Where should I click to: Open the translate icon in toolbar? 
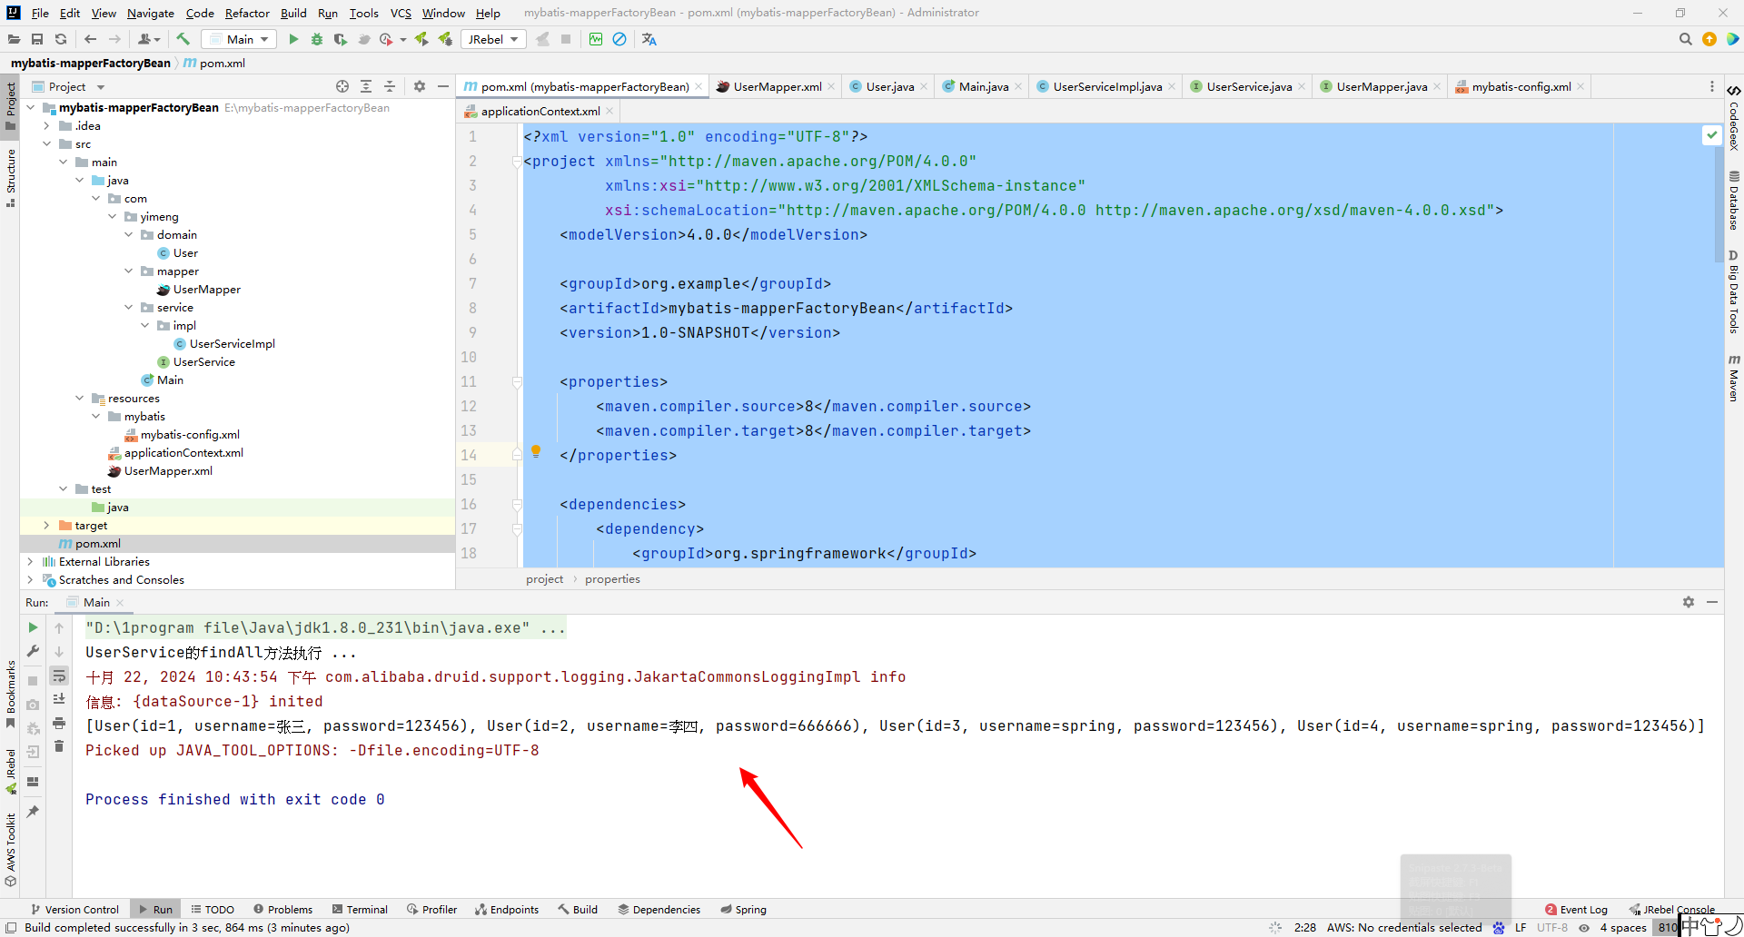649,39
